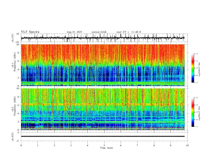Image resolution: width=211 pixels, height=163 pixels.
Task: Click the 4 kHz tick on ch.2 frequency axis
Action: point(19,113)
